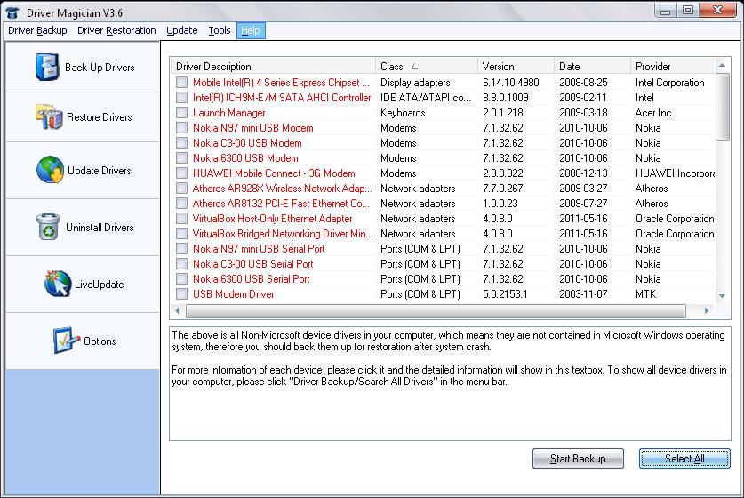Viewport: 744px width, 498px height.
Task: Check Atheros AR8132 PCI-E Fast Ethernet checkbox
Action: click(x=181, y=203)
